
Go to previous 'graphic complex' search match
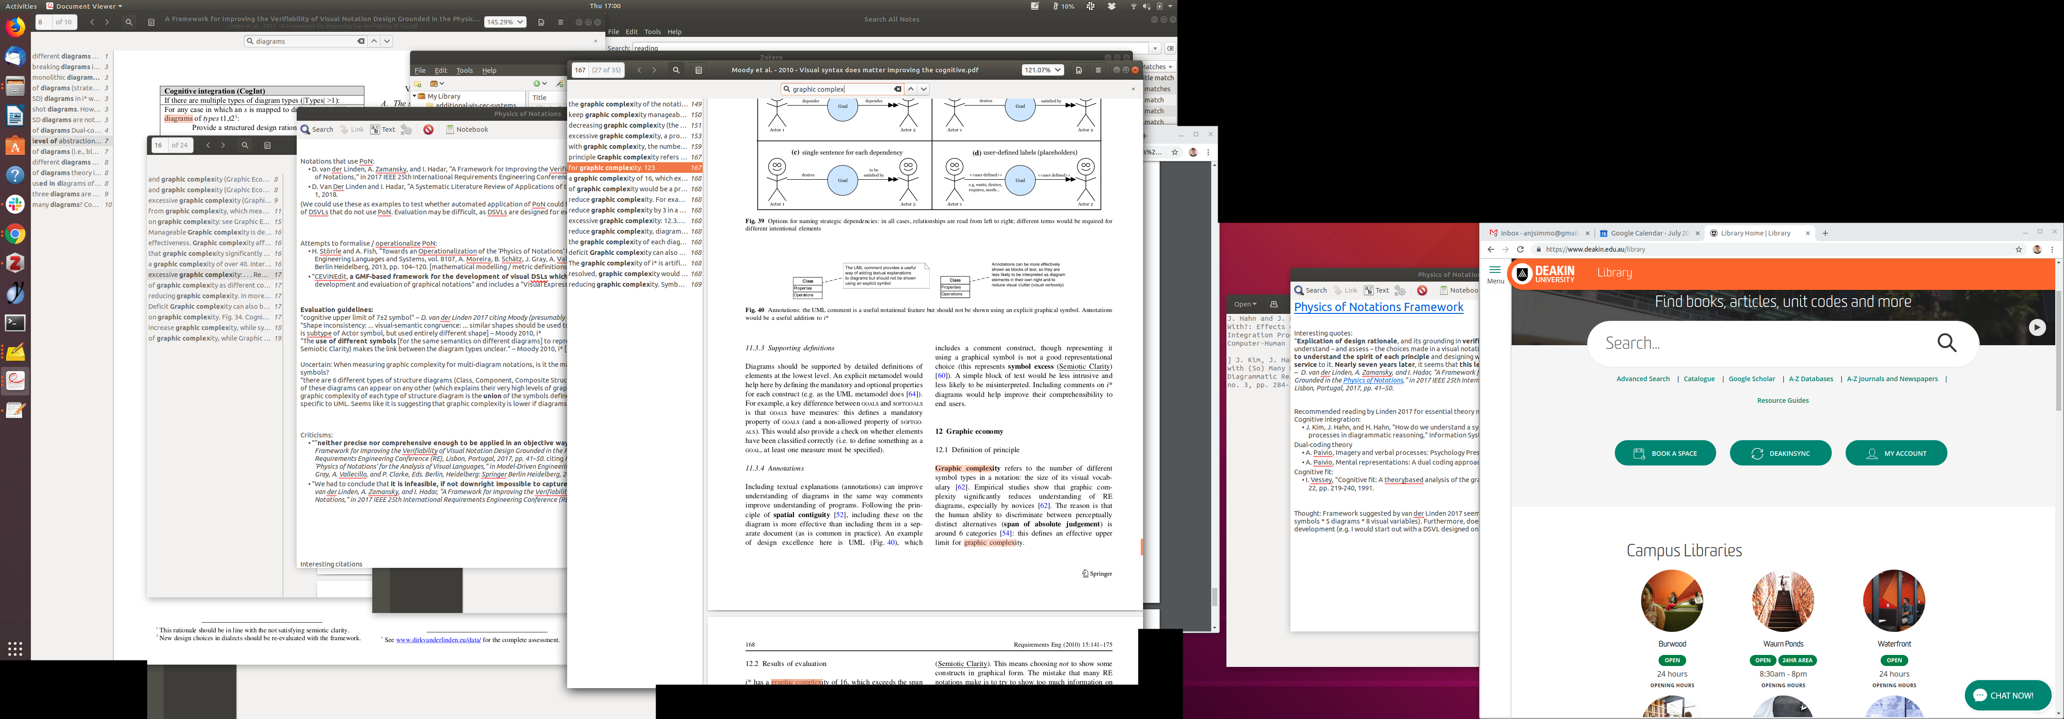point(911,89)
